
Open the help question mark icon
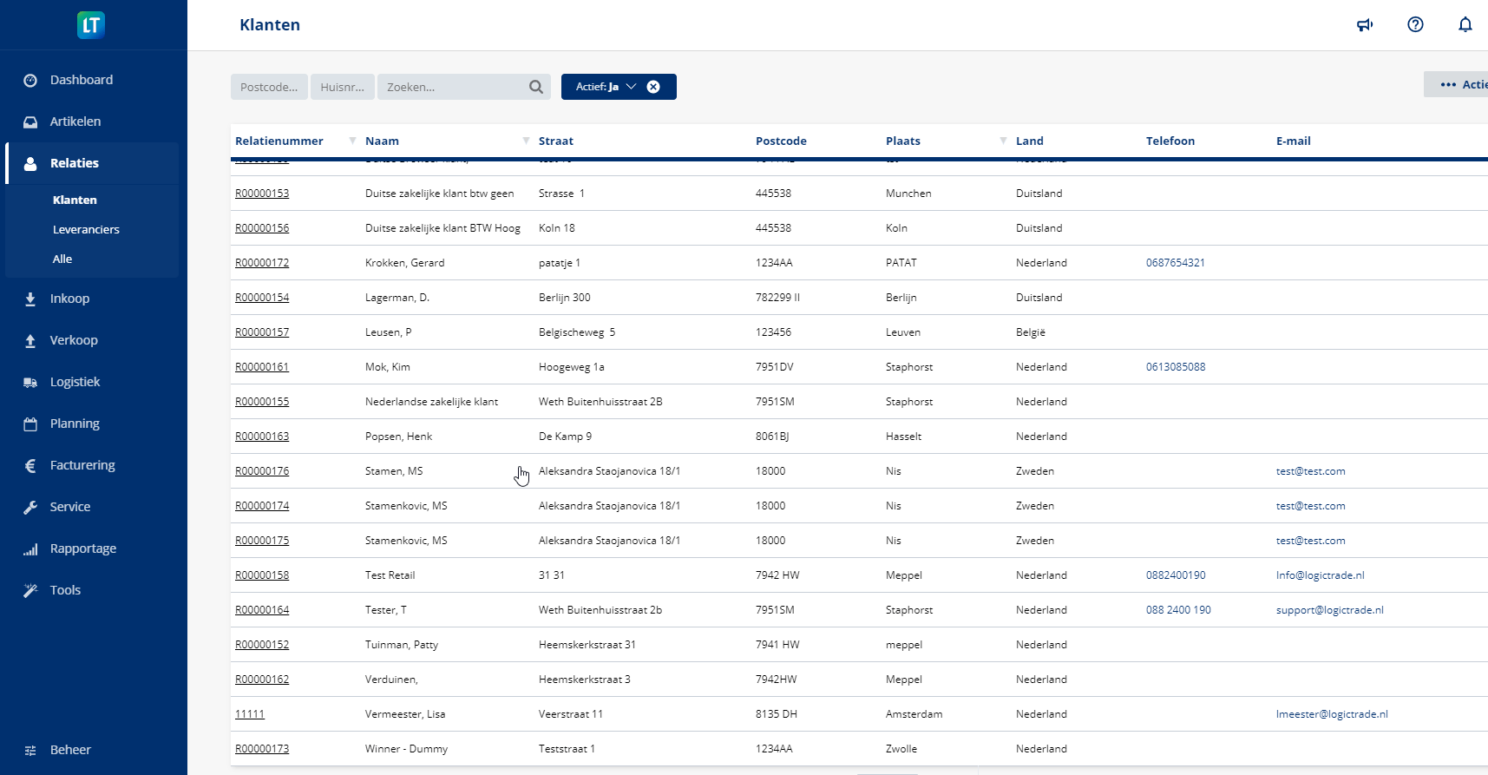point(1415,25)
